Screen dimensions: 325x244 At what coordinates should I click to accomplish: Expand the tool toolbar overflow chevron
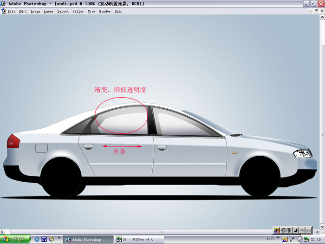click(x=278, y=238)
